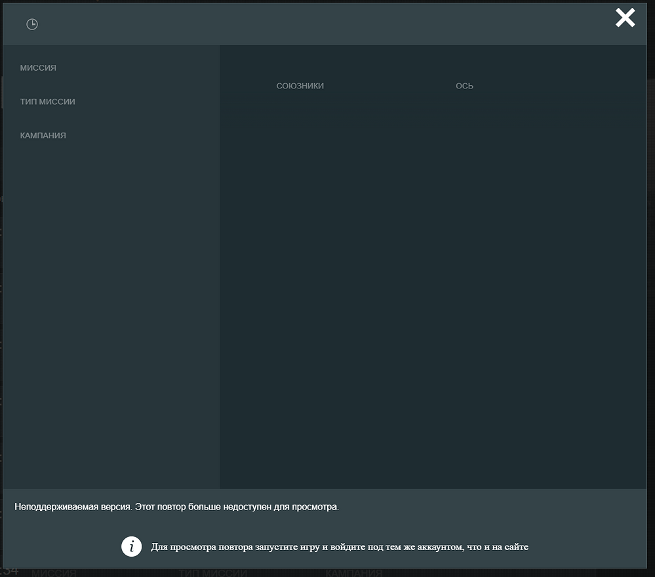Click the empty player list under СОЮЗНИКИ
655x577 pixels.
(x=300, y=262)
